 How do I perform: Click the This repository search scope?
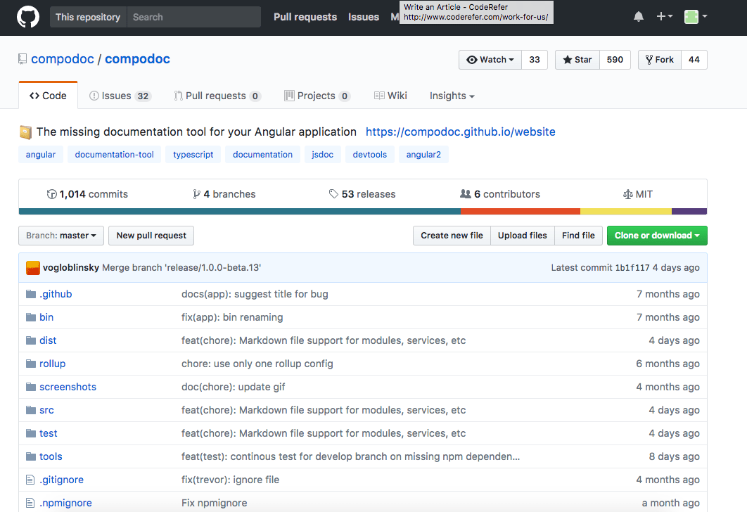tap(88, 17)
